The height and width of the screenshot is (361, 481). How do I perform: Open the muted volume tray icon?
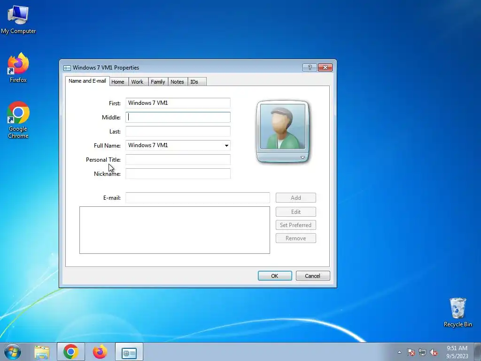434,352
